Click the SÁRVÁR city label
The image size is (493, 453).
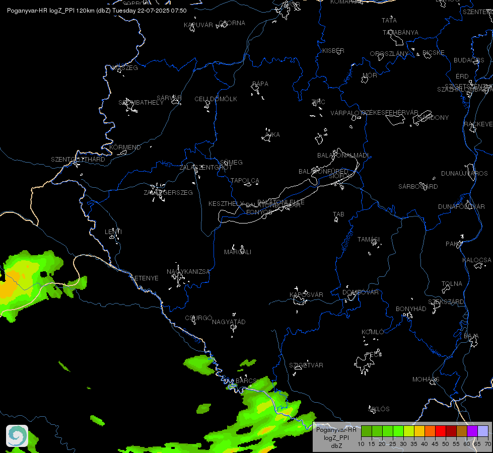(169, 98)
